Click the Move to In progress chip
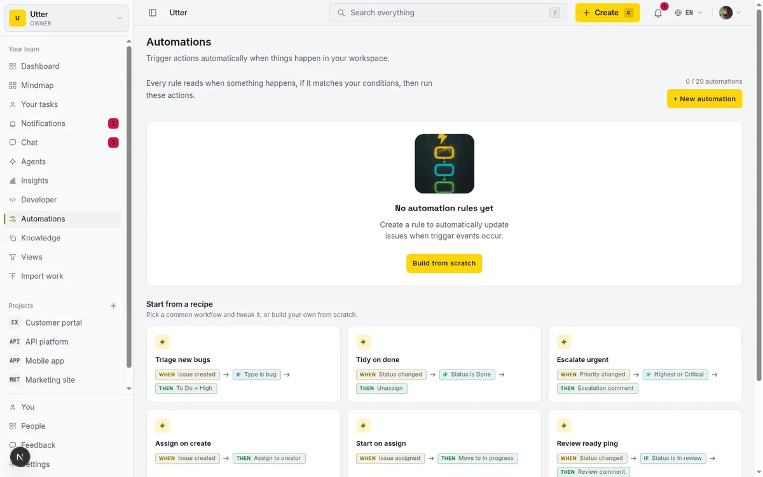Image resolution: width=763 pixels, height=477 pixels. tap(478, 459)
